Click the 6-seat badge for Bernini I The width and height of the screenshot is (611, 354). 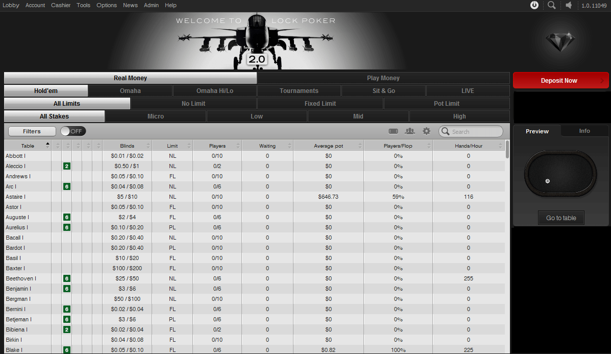67,309
